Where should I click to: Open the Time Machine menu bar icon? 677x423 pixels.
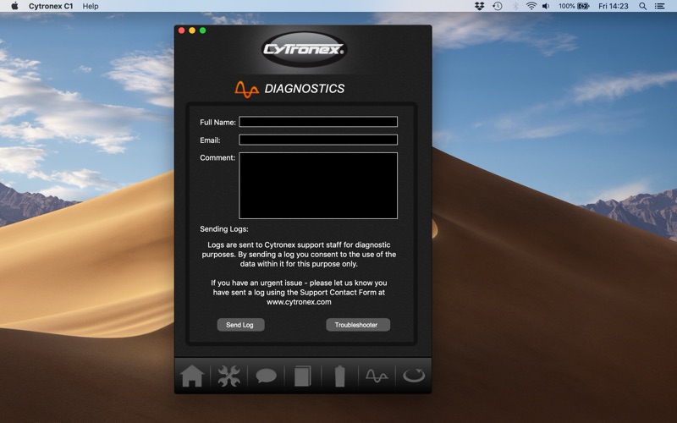[x=498, y=6]
